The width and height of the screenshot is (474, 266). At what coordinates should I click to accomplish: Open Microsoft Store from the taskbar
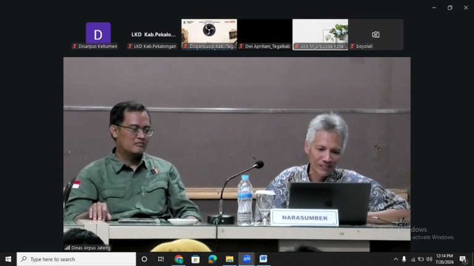click(196, 259)
